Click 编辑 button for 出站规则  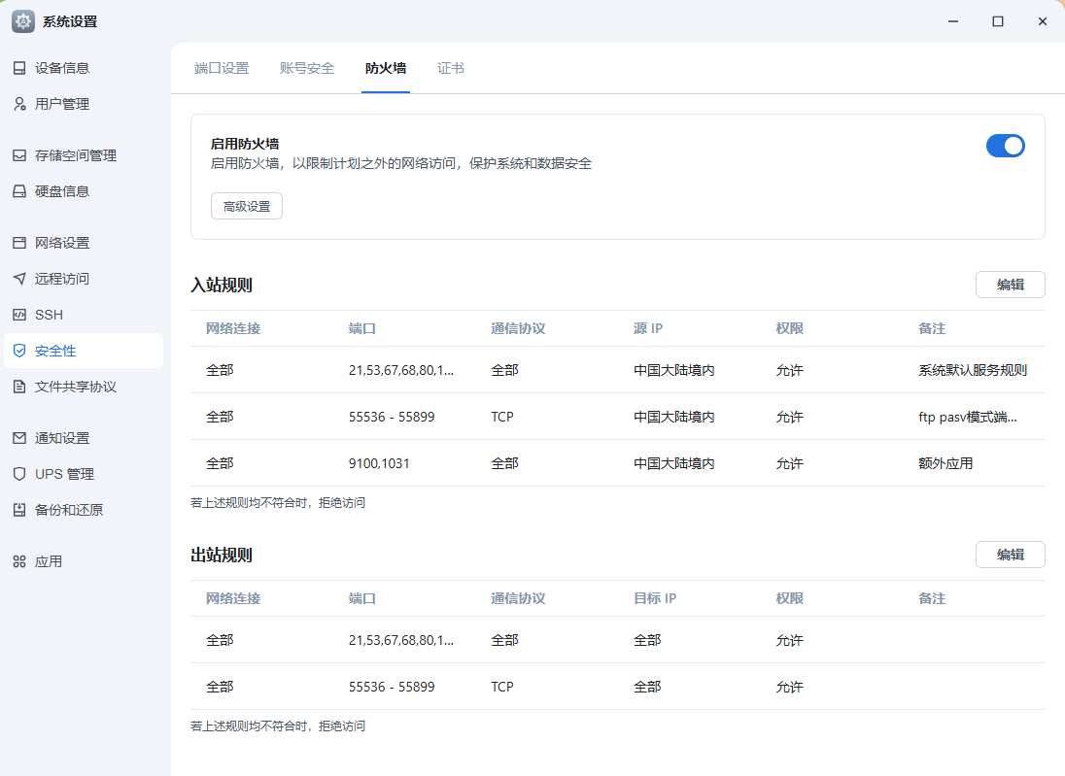pyautogui.click(x=1010, y=555)
